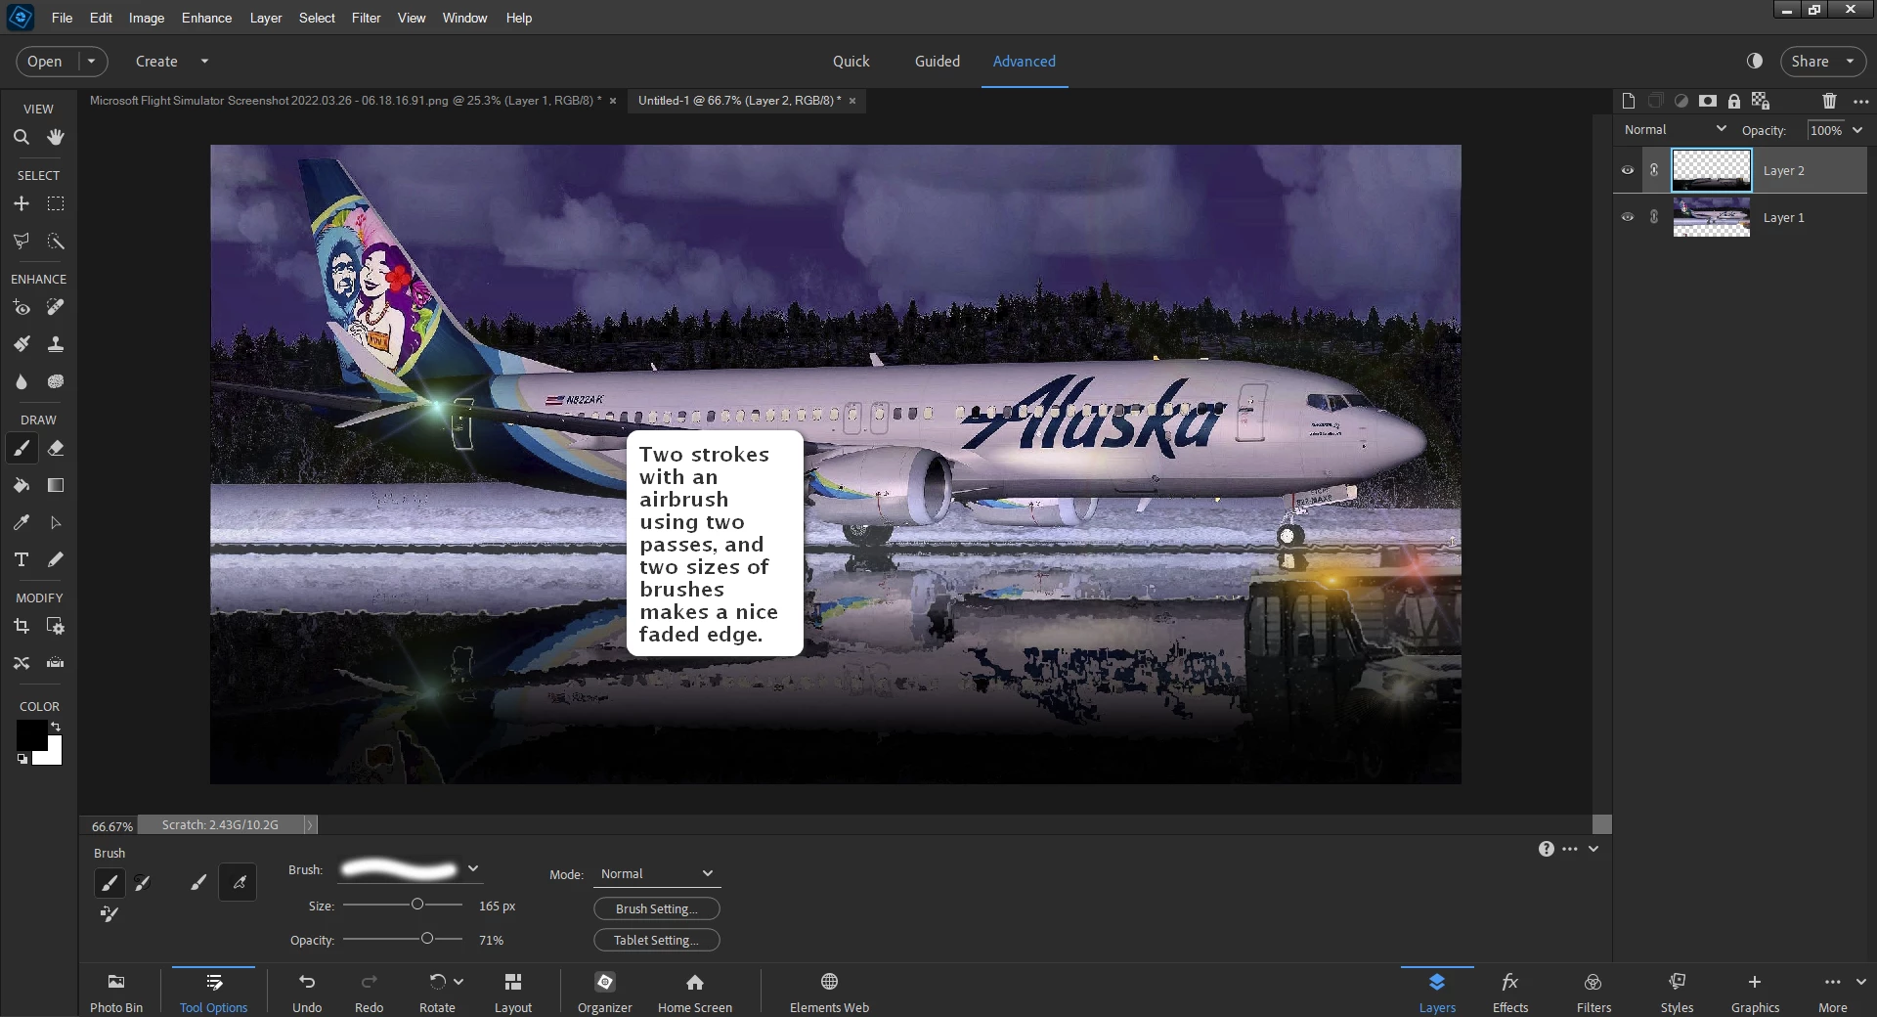
Task: Create a new layer in Layers panel
Action: pos(1628,101)
